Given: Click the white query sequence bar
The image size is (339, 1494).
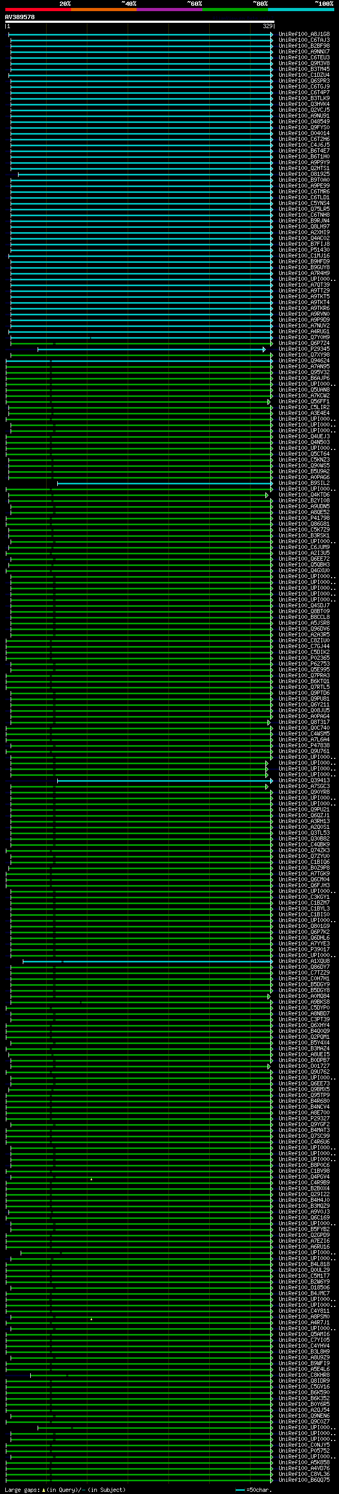Looking at the screenshot, I should tap(140, 21).
